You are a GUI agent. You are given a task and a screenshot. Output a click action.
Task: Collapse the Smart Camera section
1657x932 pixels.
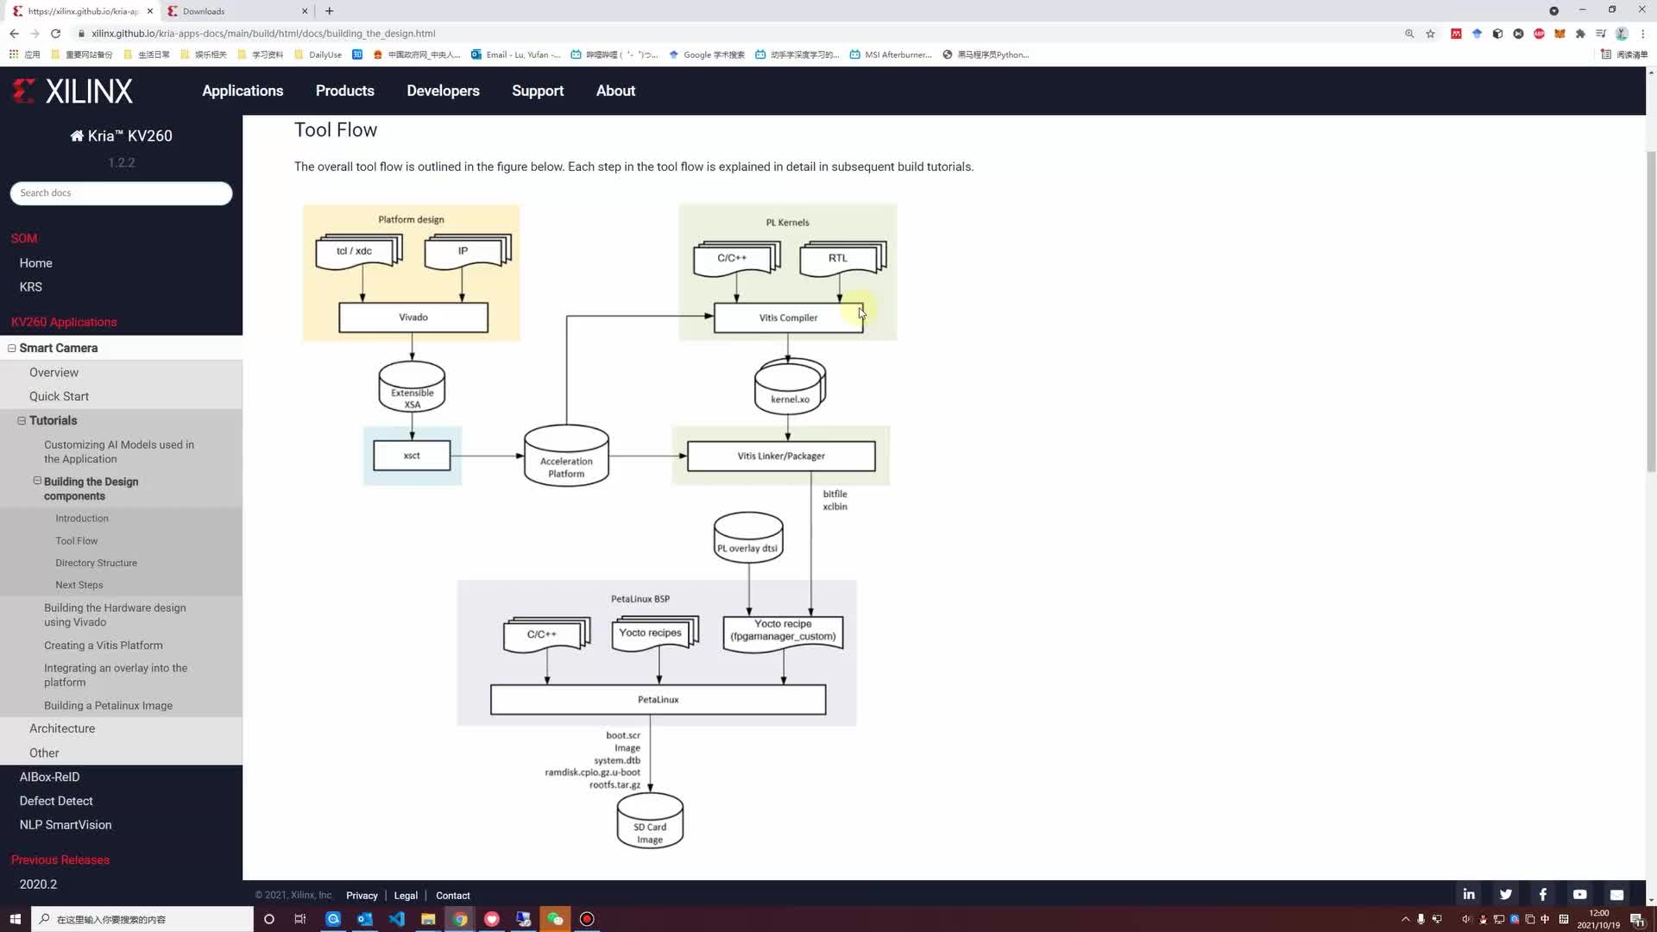pos(12,348)
